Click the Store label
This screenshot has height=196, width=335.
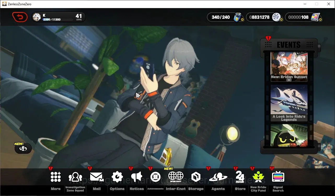tap(240, 189)
